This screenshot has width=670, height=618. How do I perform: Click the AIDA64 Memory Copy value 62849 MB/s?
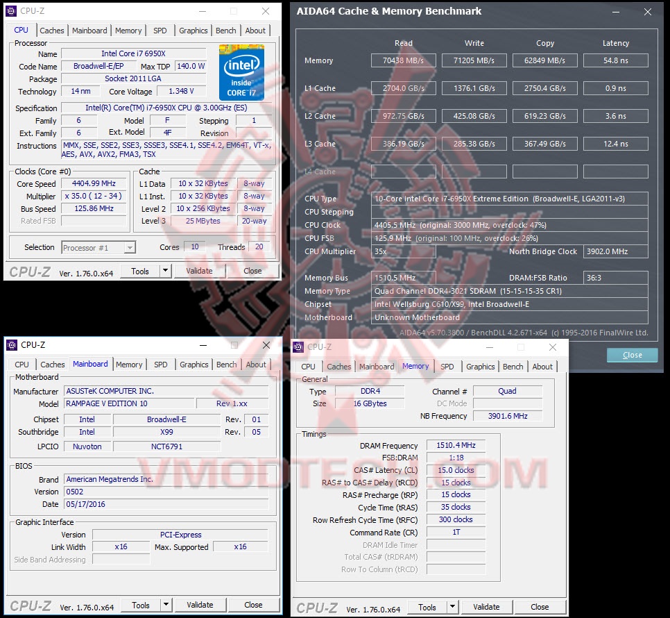click(x=544, y=60)
